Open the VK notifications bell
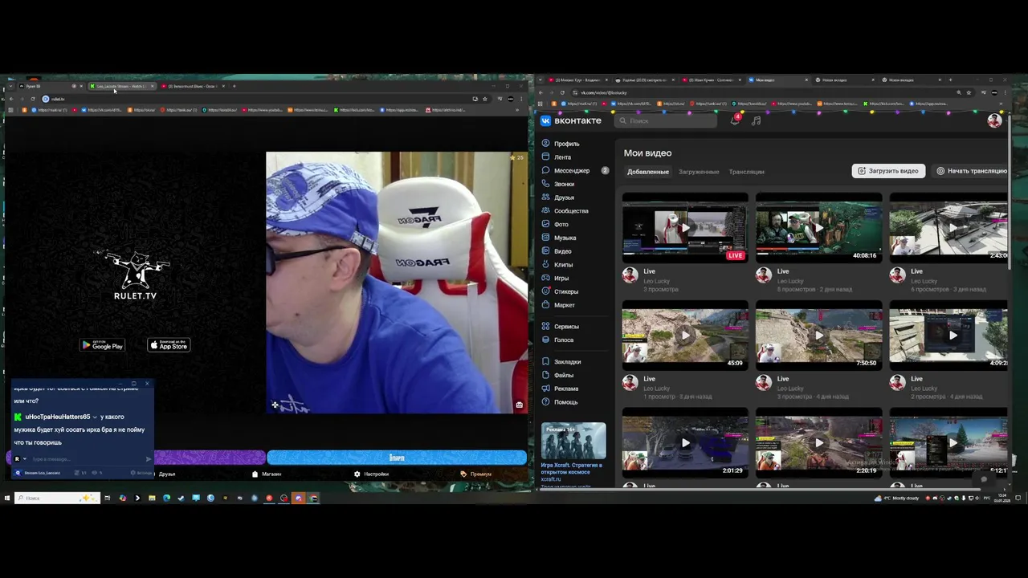The height and width of the screenshot is (578, 1028). coord(735,120)
